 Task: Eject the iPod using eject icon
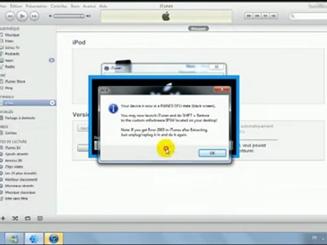click(x=52, y=103)
